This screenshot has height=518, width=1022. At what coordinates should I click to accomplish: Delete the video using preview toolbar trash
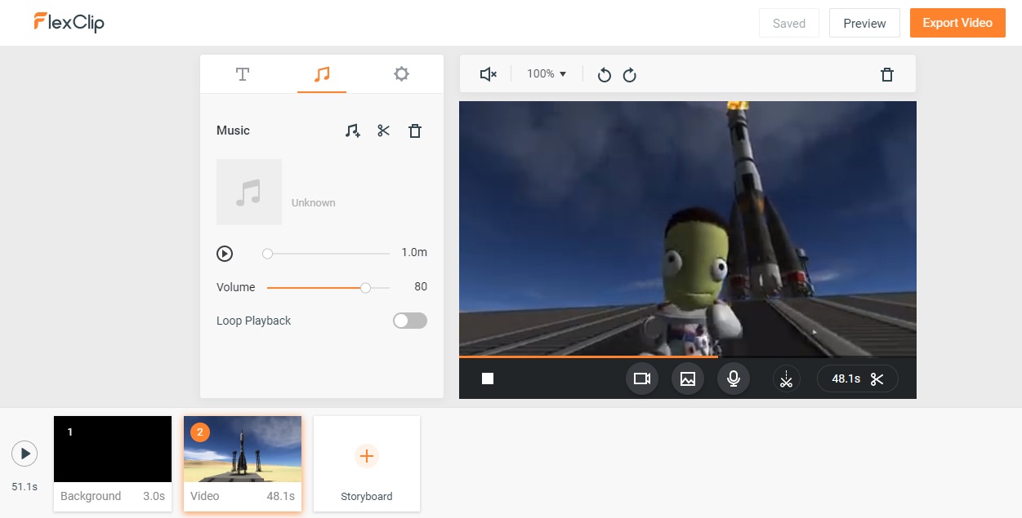click(x=887, y=74)
